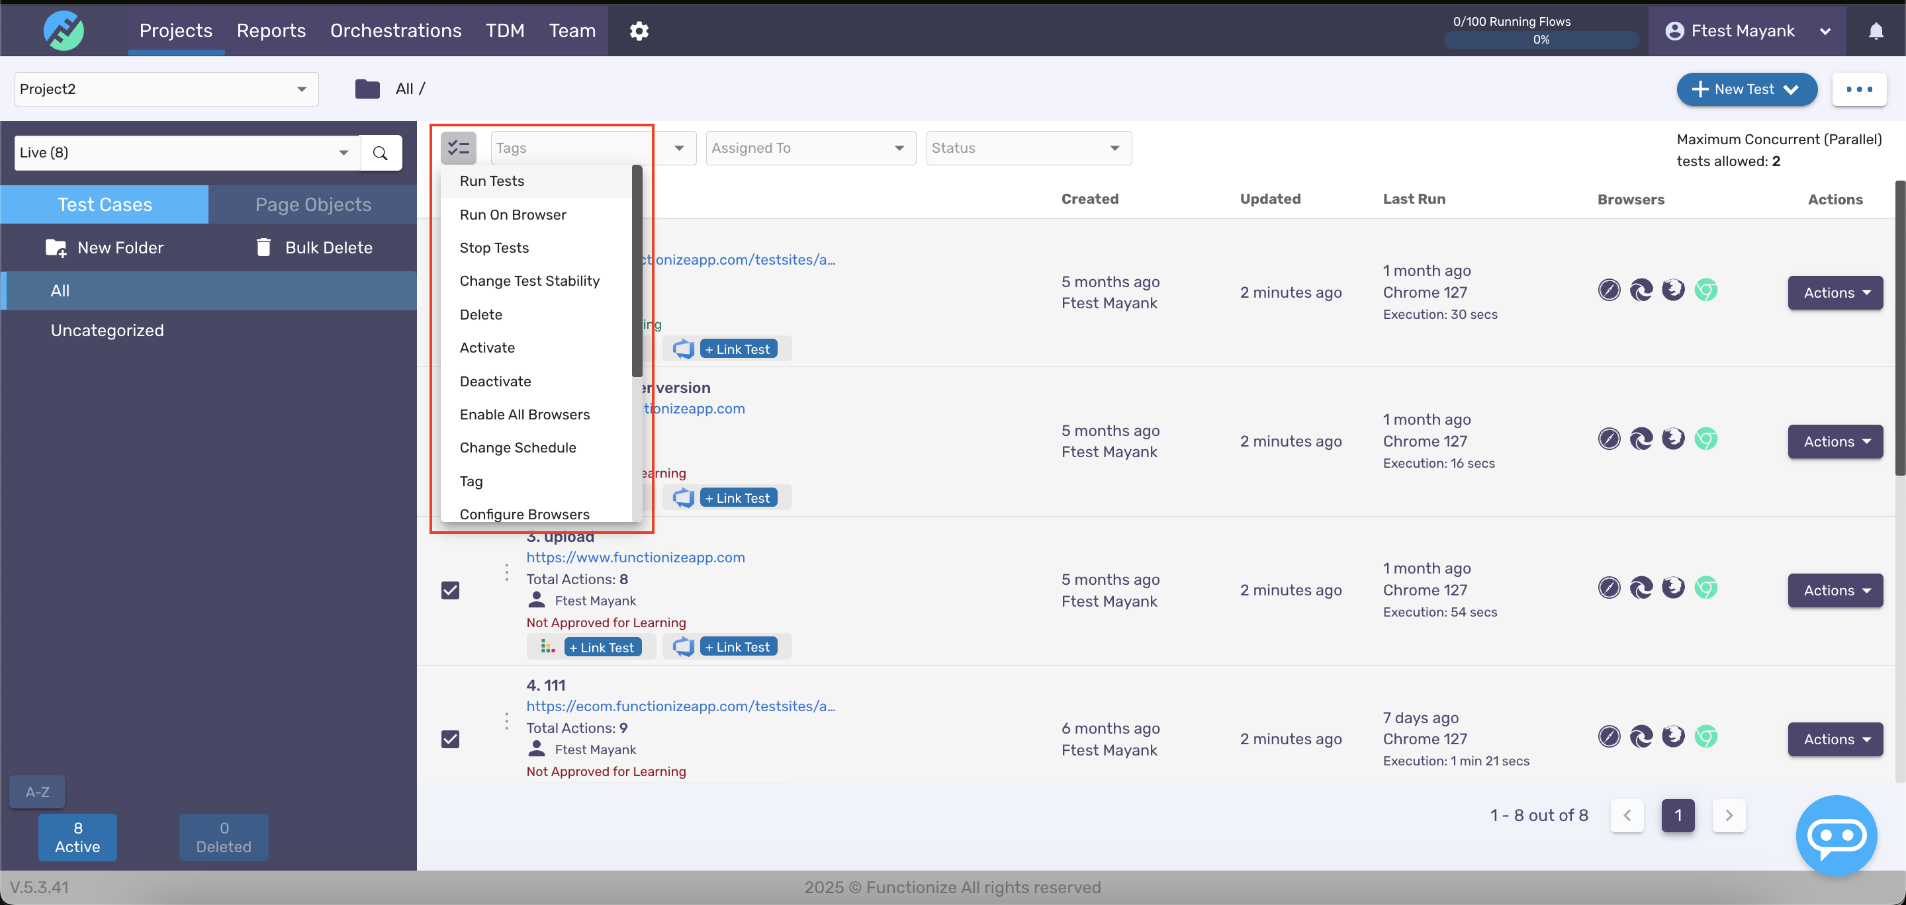Open Actions dropdown for upload test
This screenshot has height=905, width=1906.
click(x=1835, y=590)
